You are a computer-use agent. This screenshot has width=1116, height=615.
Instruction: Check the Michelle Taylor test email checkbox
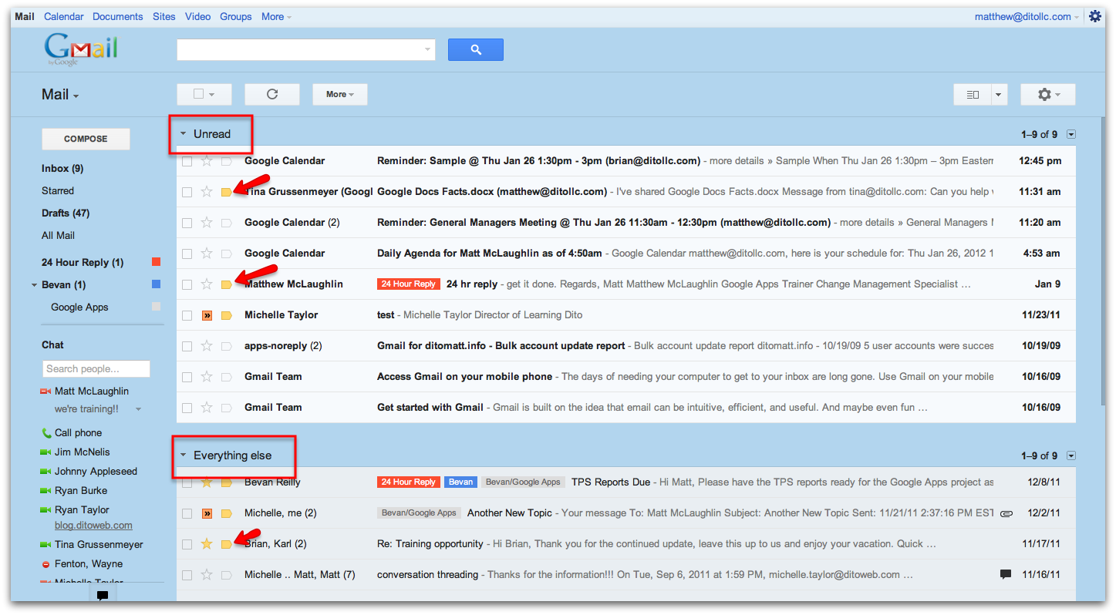pyautogui.click(x=187, y=316)
